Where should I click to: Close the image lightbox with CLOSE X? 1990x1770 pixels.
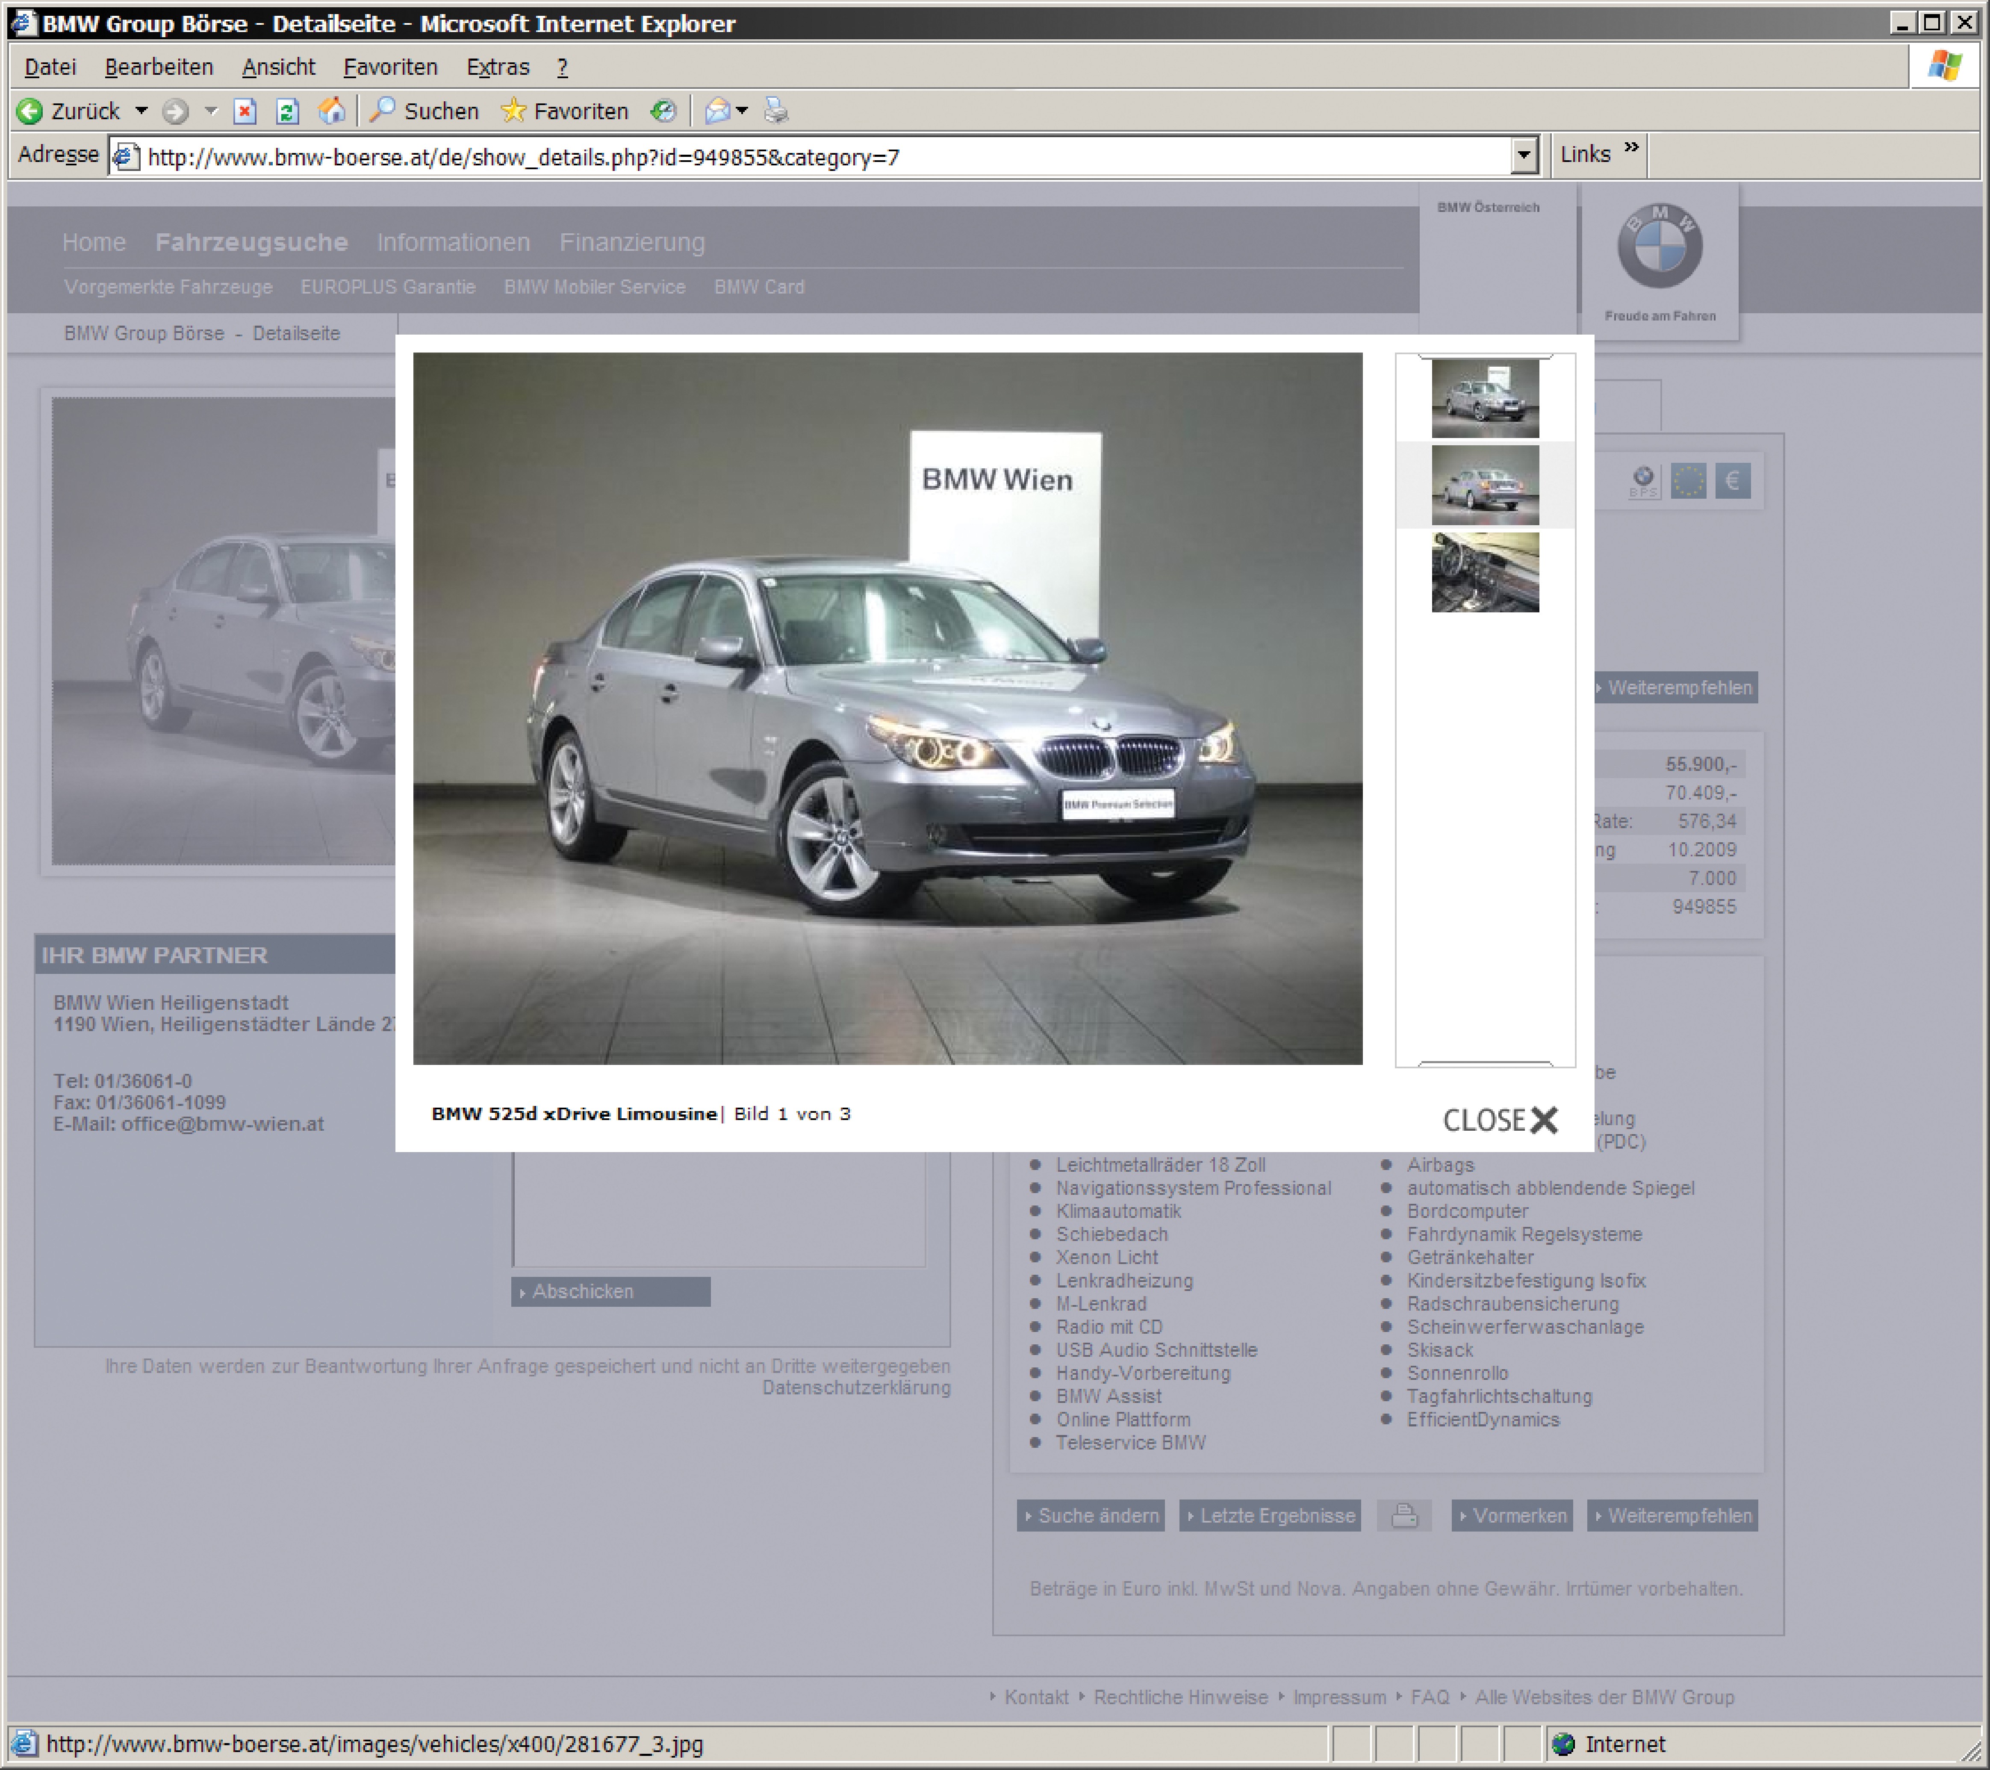(x=1500, y=1120)
